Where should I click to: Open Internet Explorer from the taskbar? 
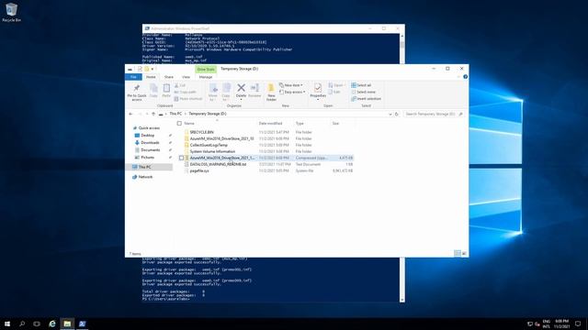pyautogui.click(x=52, y=324)
